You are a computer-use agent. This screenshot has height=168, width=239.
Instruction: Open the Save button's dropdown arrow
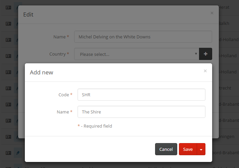[201, 149]
